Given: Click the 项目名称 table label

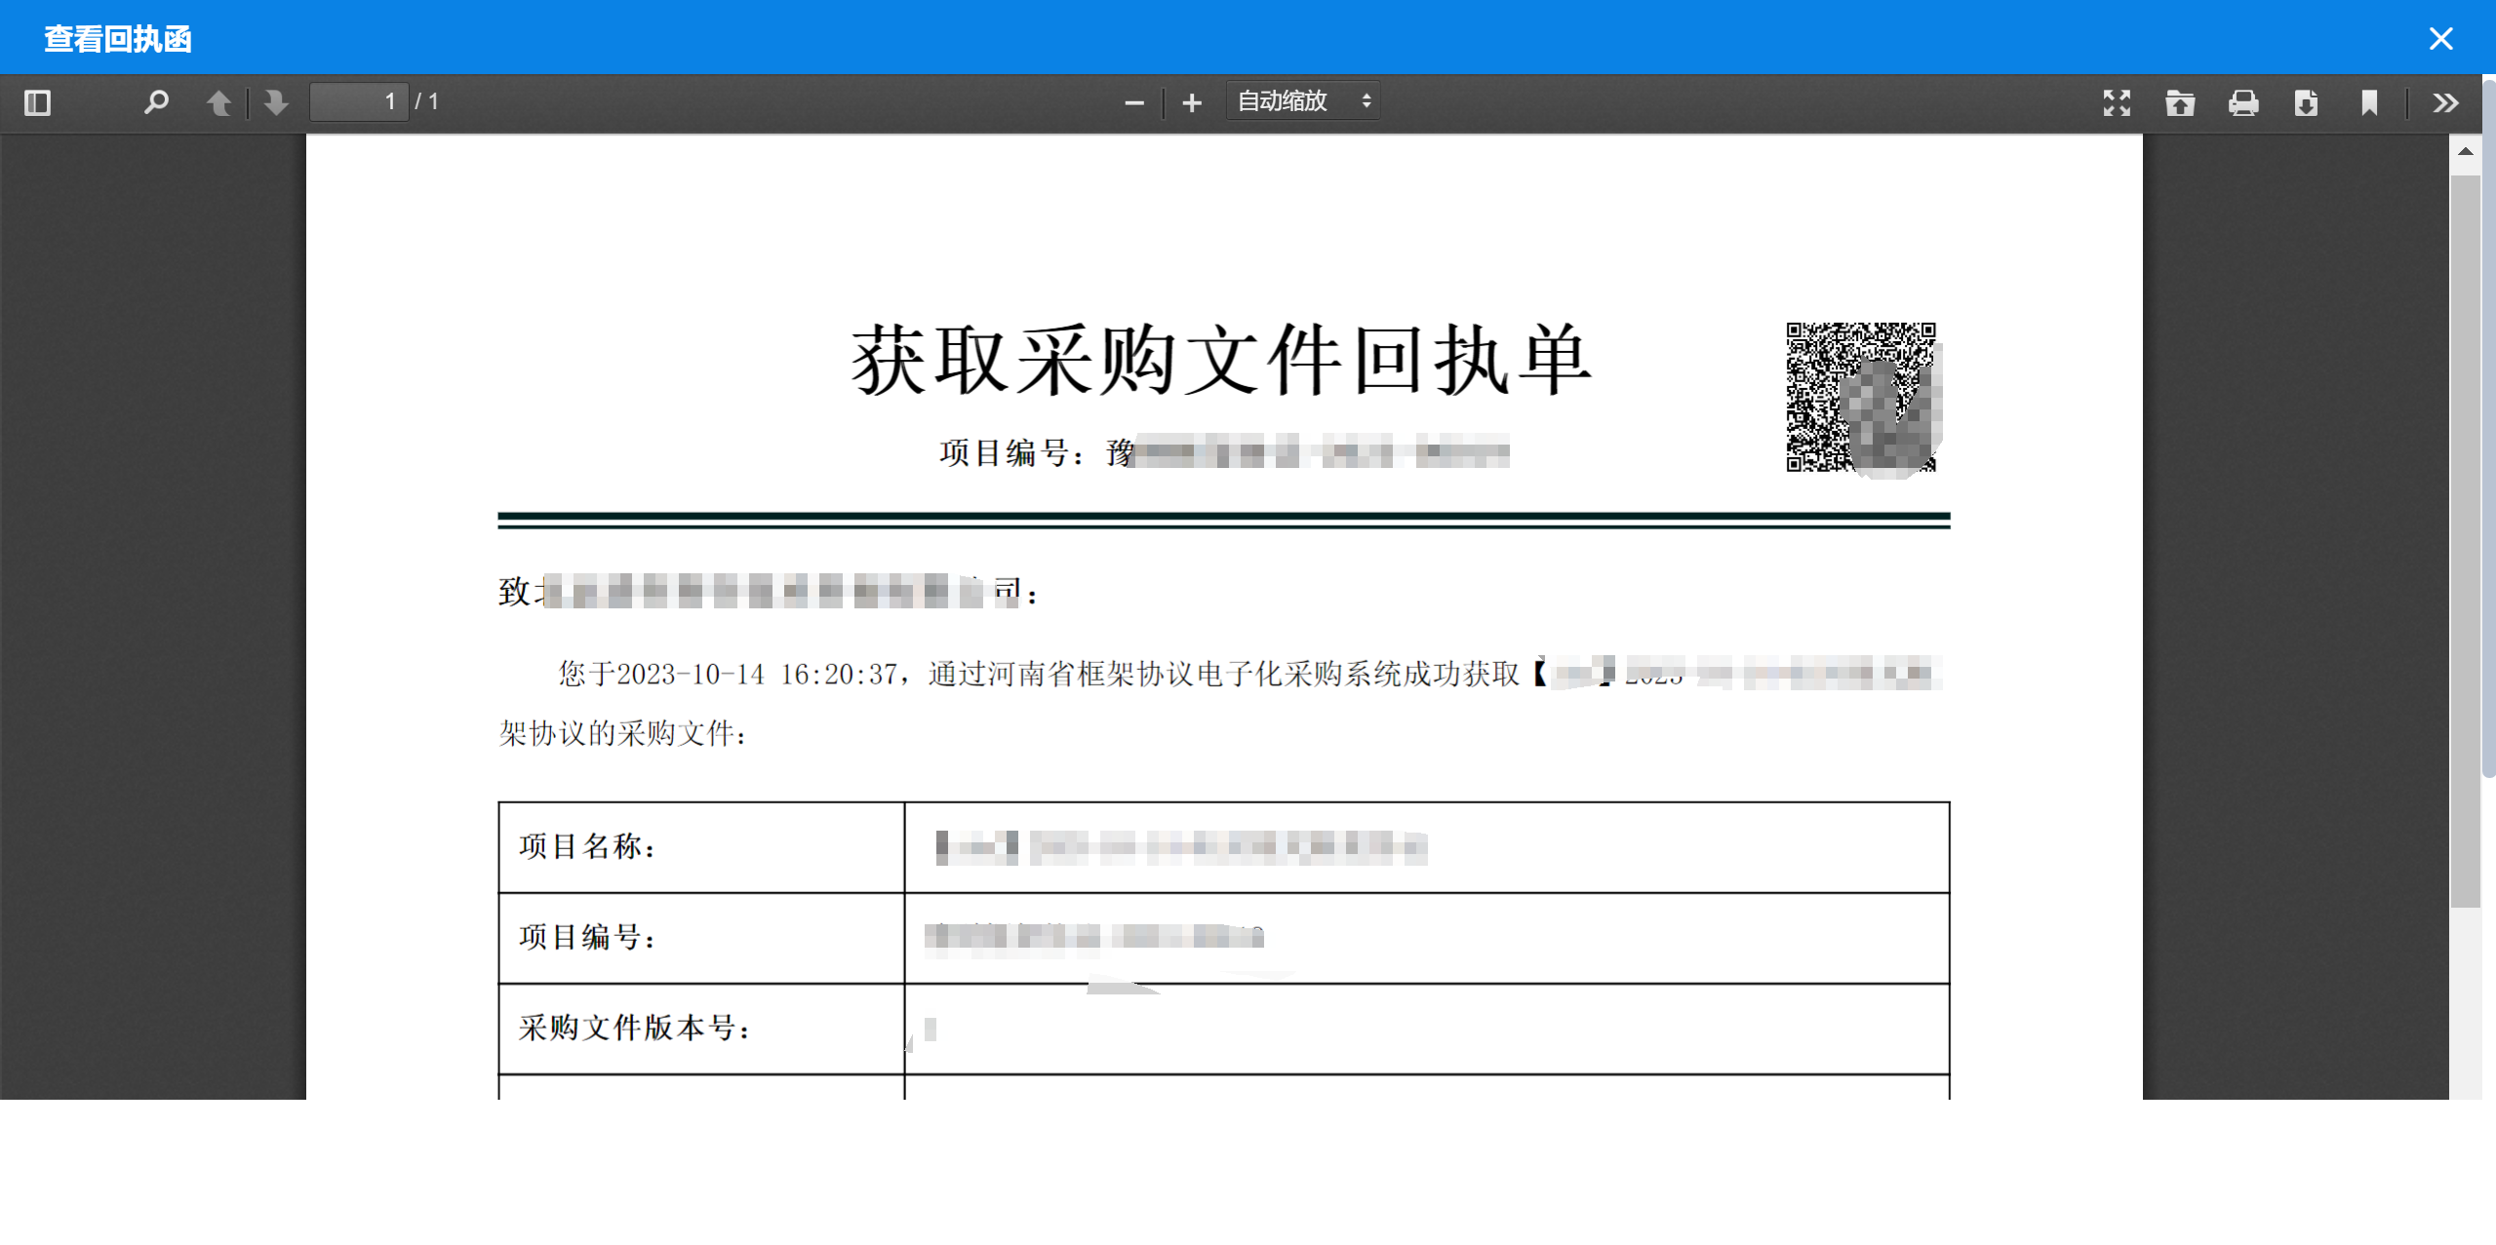Looking at the screenshot, I should tap(588, 846).
